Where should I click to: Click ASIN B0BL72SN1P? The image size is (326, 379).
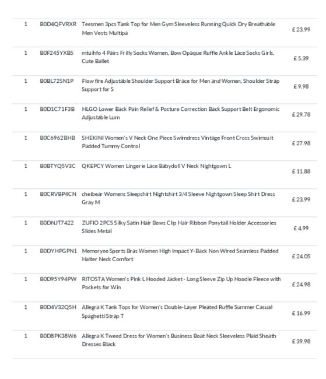[57, 81]
